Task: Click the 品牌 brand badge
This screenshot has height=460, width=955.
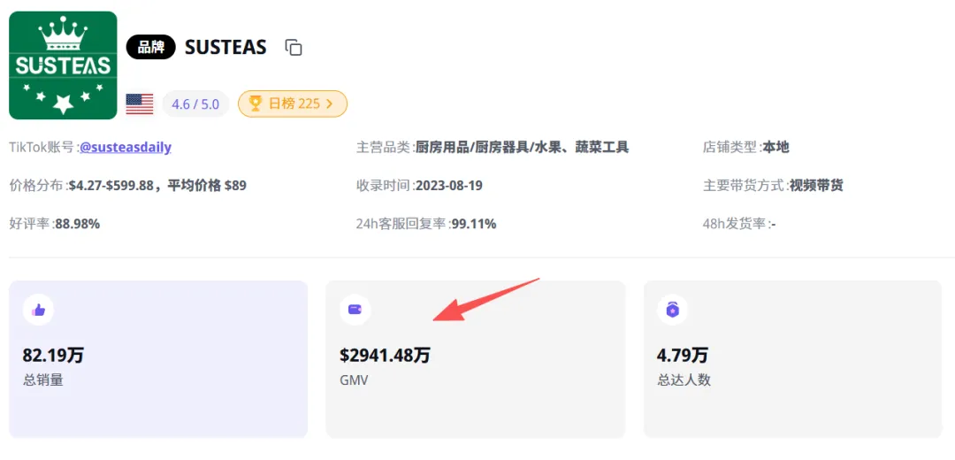Action: coord(150,48)
